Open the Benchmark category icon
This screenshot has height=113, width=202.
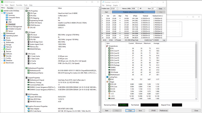pos(4,63)
